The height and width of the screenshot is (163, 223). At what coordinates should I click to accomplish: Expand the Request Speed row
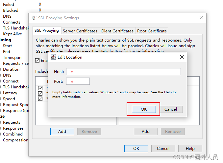coord(0,105)
